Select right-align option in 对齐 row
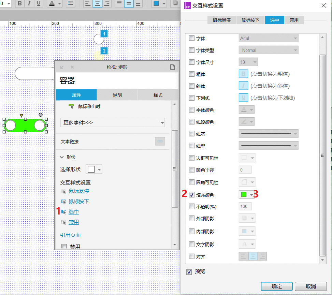 click(262, 256)
